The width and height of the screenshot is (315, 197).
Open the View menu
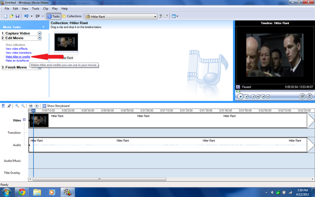(x=25, y=9)
